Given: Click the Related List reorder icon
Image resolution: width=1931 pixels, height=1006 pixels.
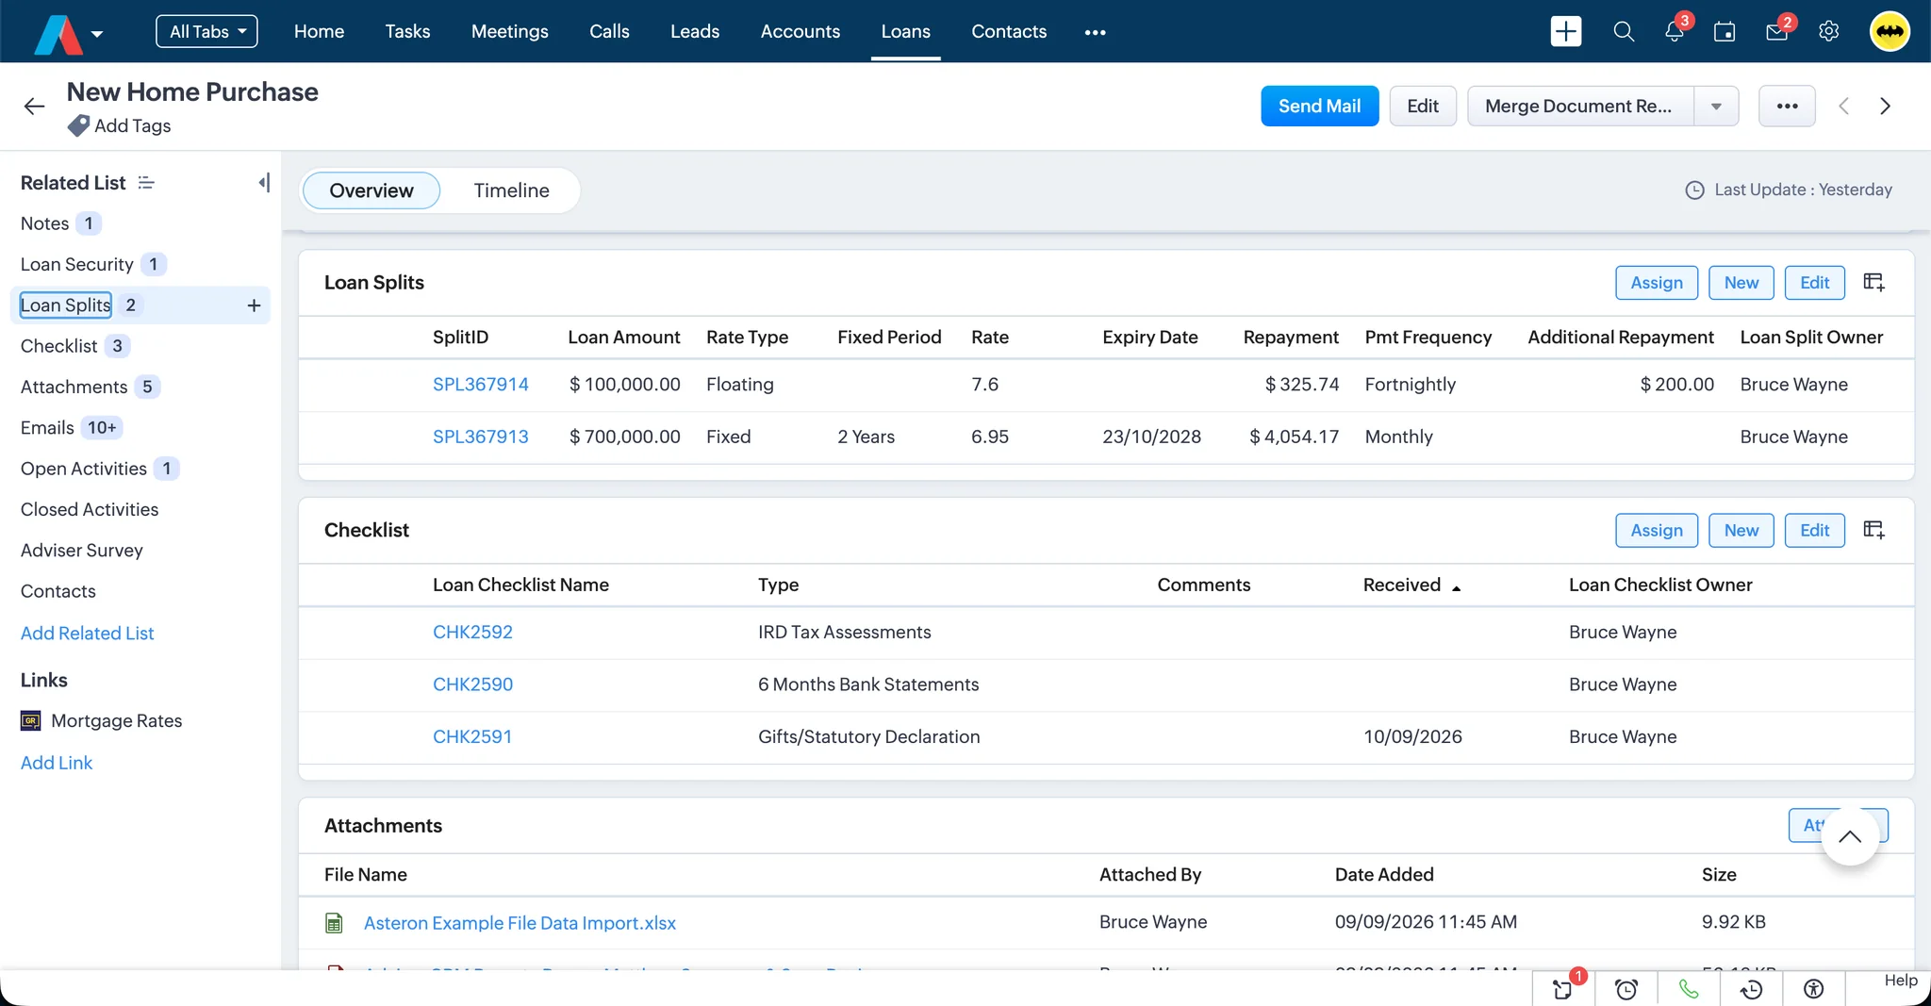Looking at the screenshot, I should pos(145,182).
